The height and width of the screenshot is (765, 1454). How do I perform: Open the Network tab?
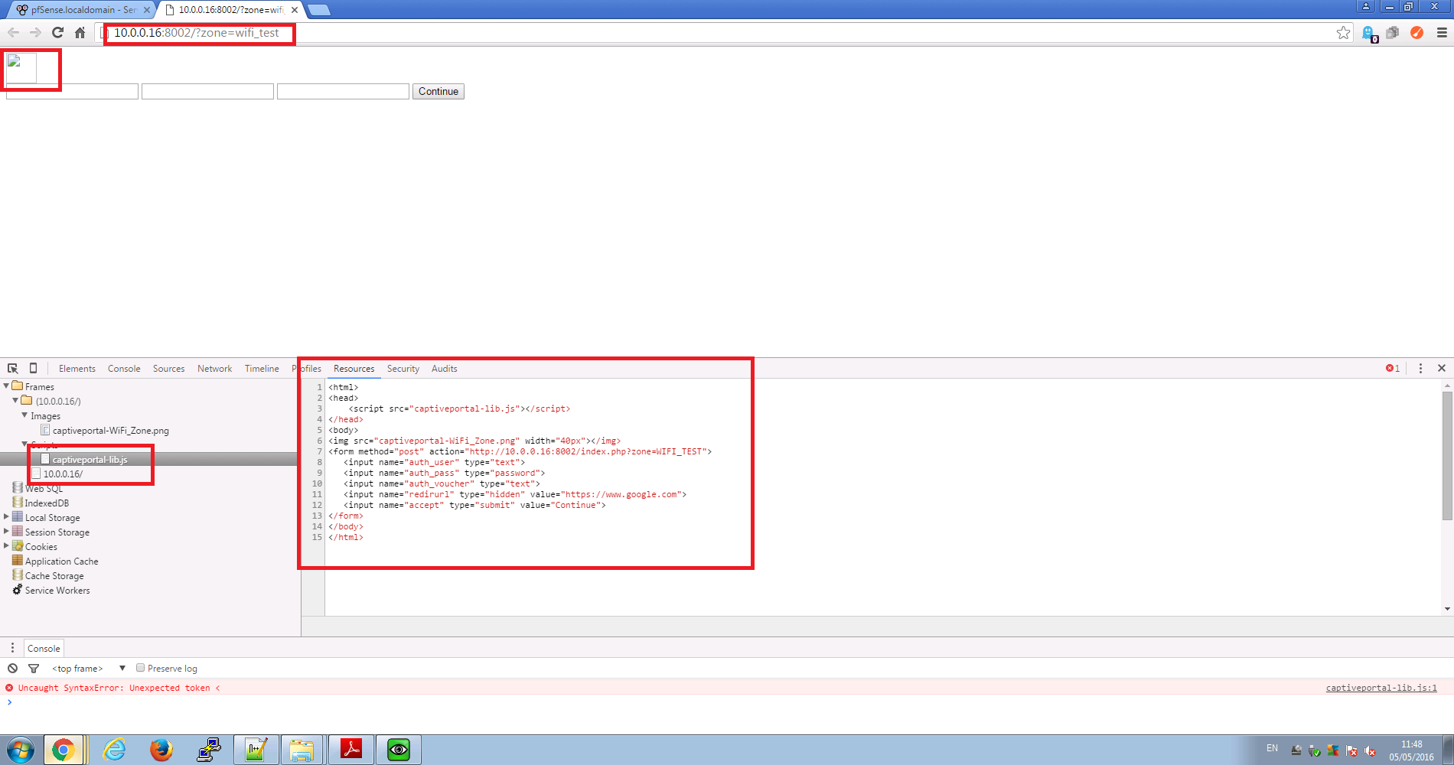click(214, 368)
